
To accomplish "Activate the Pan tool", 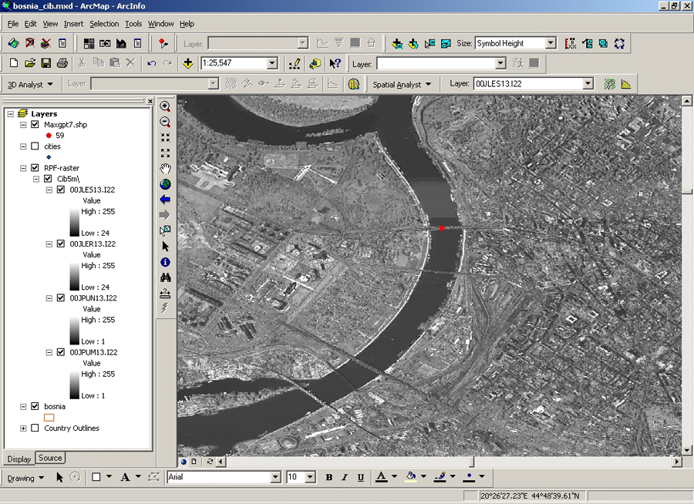I will (x=165, y=169).
